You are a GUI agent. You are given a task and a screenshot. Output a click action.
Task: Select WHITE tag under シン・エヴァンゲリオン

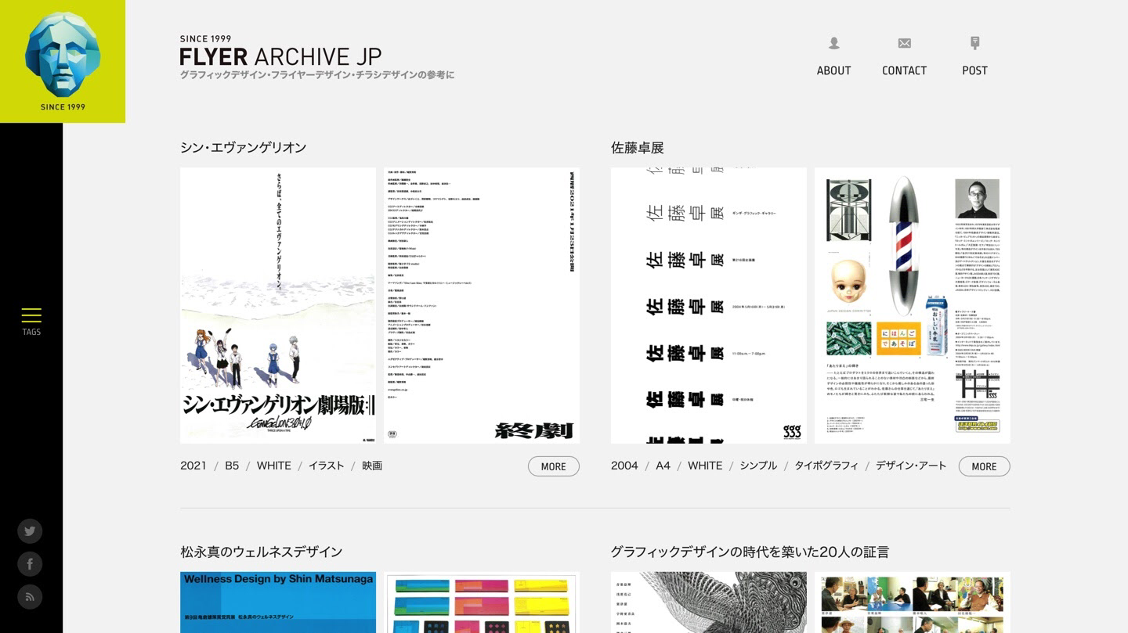click(x=274, y=466)
